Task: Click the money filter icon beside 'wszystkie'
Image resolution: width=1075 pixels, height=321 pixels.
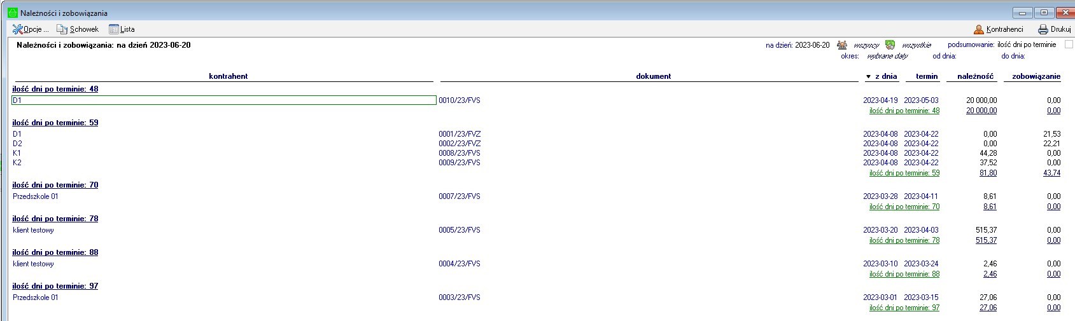Action: (x=890, y=45)
